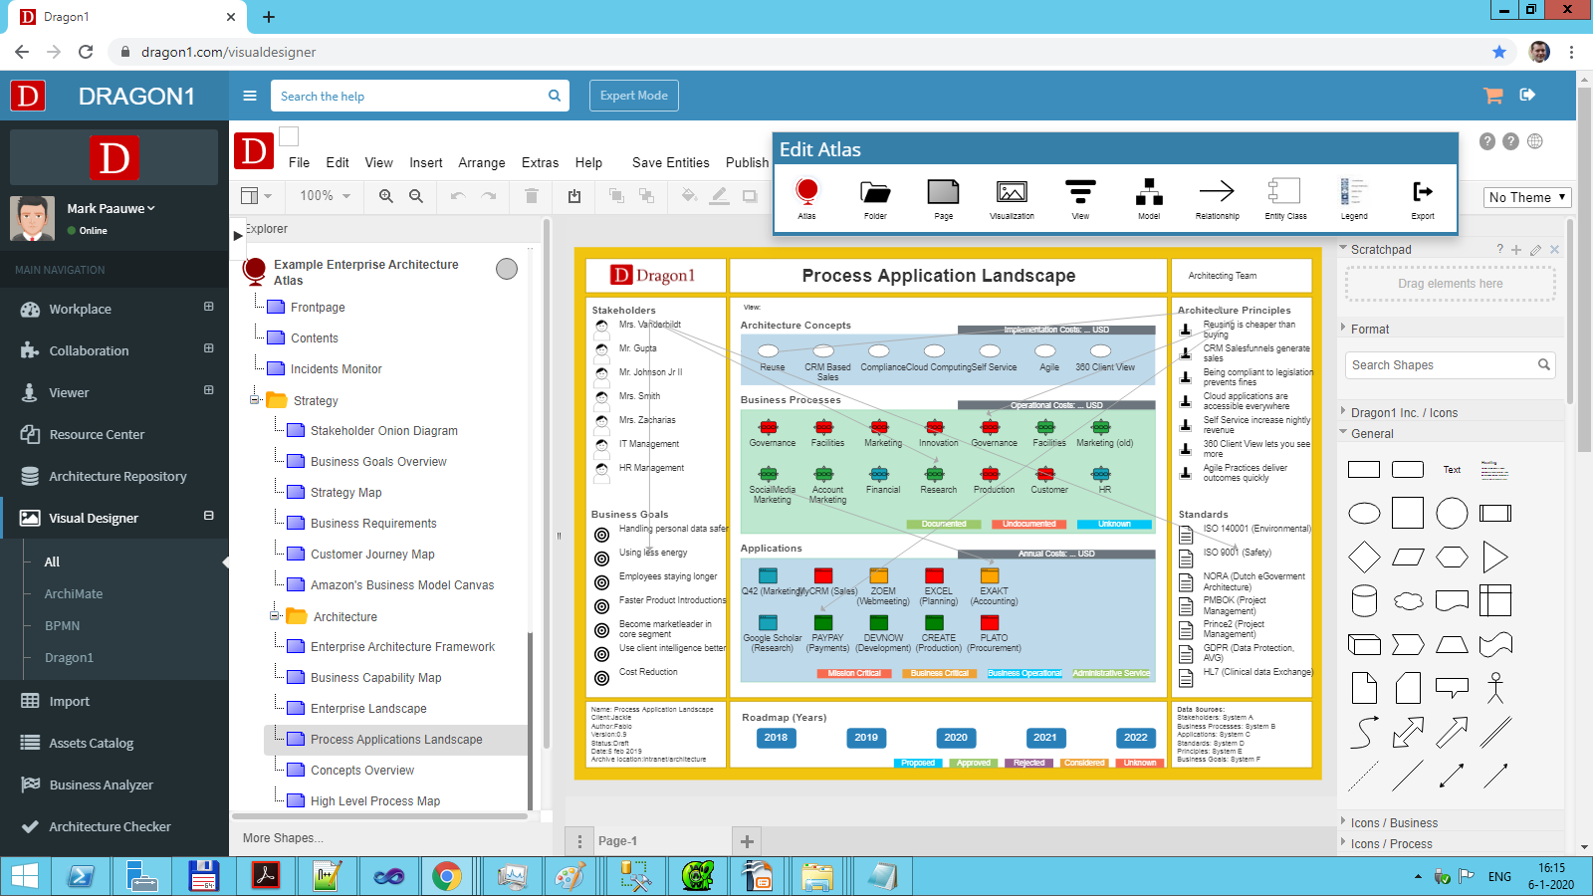Screen dimensions: 1593x896
Task: Toggle the grey circle beside atlas title
Action: pyautogui.click(x=507, y=269)
